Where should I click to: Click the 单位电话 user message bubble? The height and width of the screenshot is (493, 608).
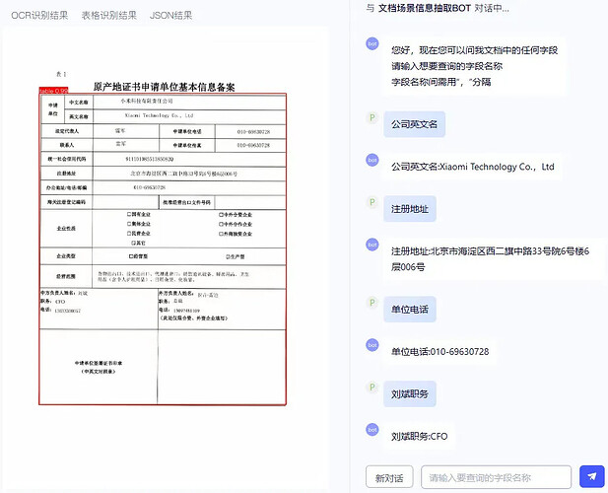click(x=409, y=310)
